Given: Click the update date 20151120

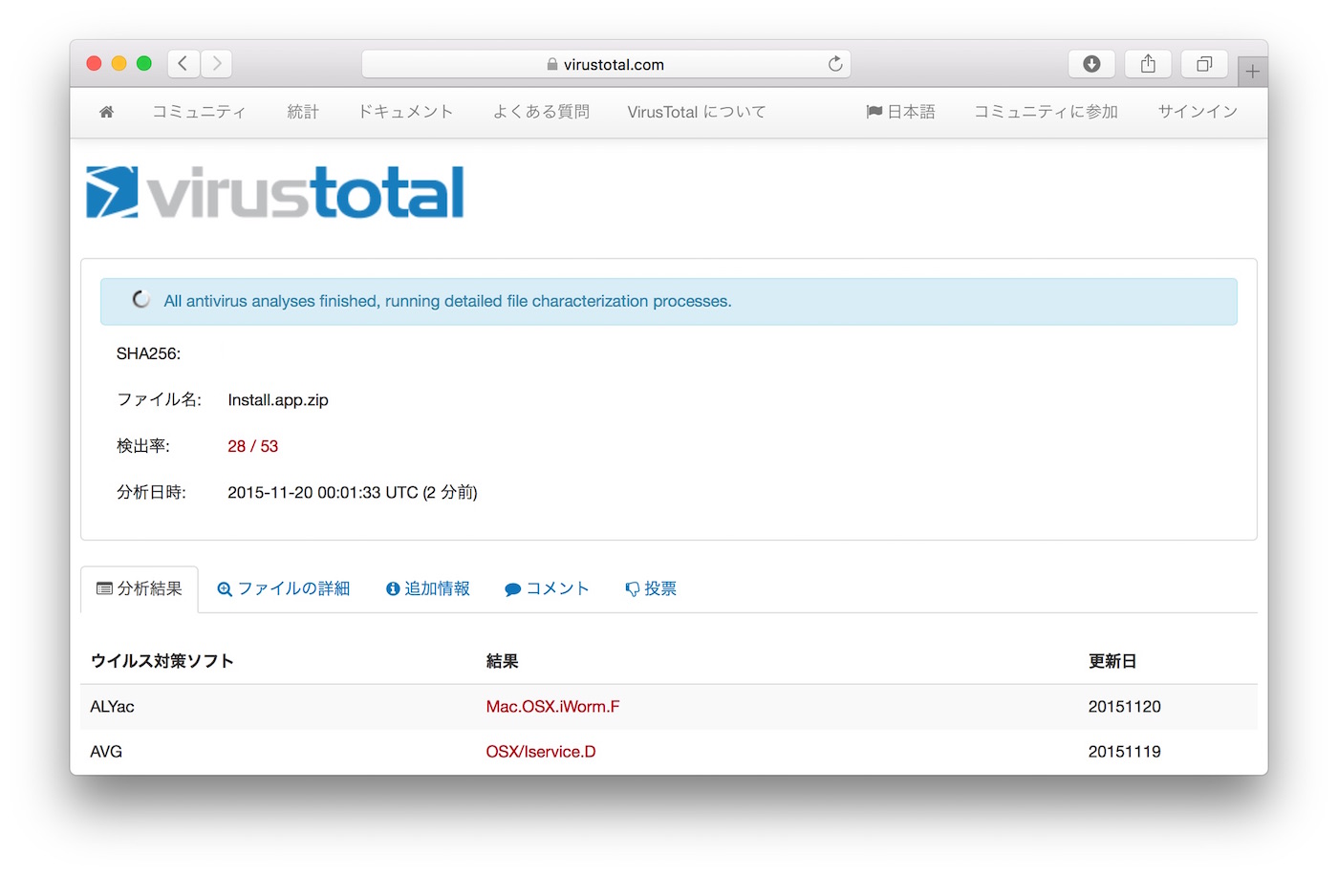Looking at the screenshot, I should pyautogui.click(x=1125, y=707).
